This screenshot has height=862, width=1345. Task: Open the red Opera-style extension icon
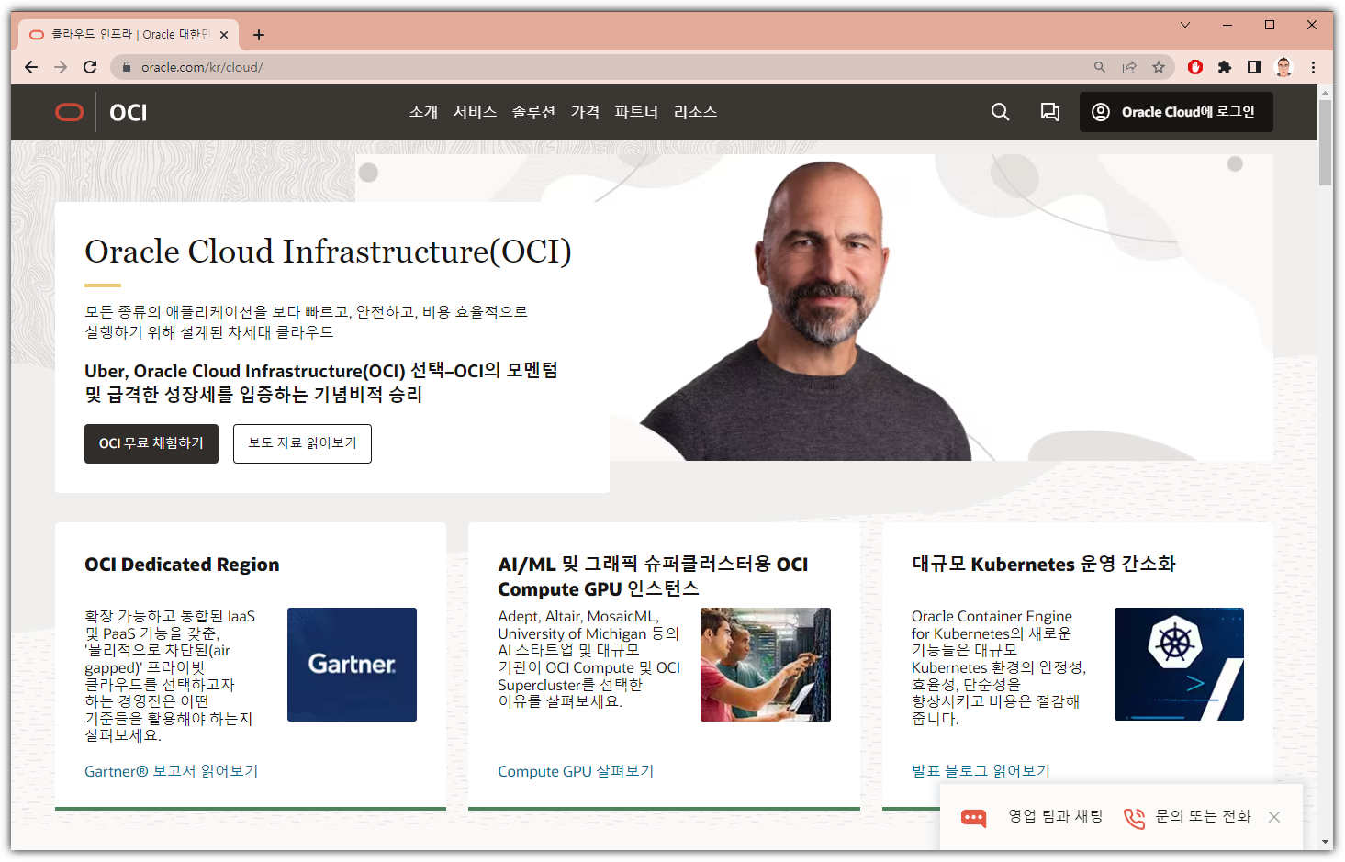coord(1195,67)
